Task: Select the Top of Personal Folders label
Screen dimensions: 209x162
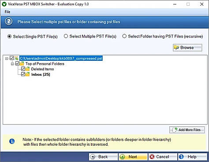Action: (x=45, y=64)
